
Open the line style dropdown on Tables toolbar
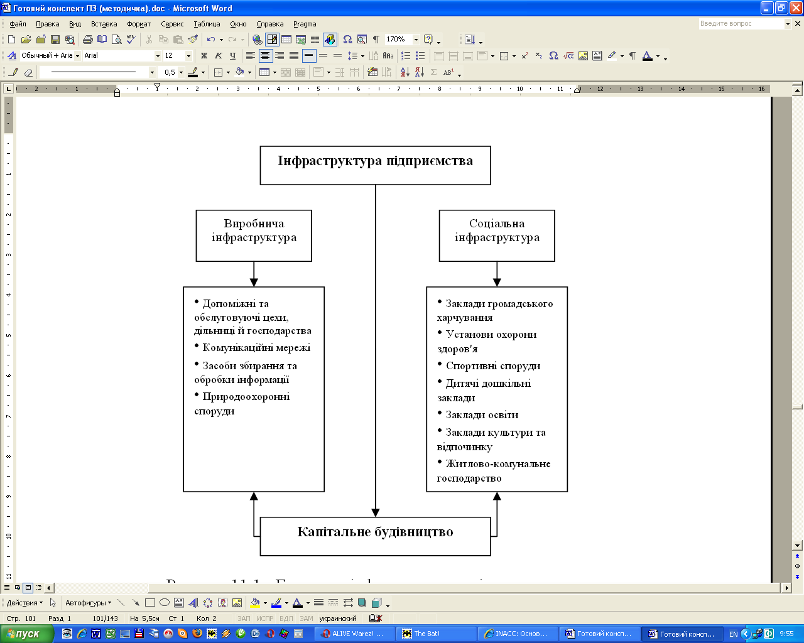[x=152, y=73]
